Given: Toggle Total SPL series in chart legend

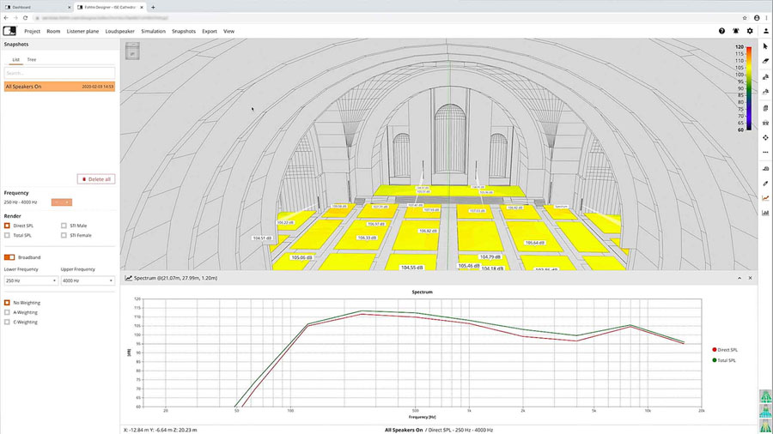Looking at the screenshot, I should [x=724, y=360].
